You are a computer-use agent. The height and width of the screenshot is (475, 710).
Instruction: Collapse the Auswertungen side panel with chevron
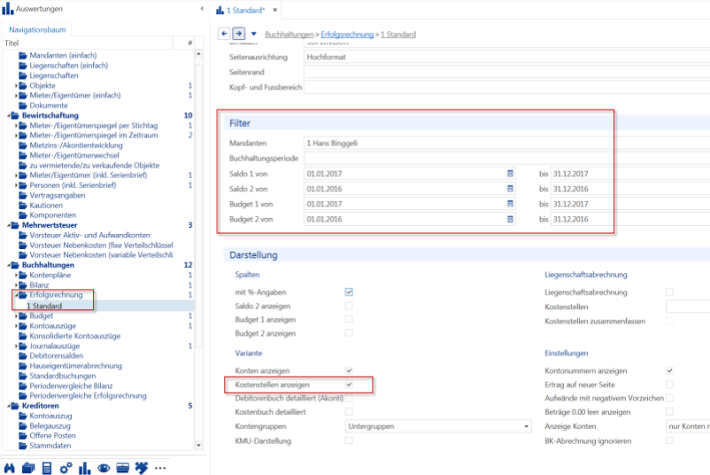pyautogui.click(x=202, y=9)
